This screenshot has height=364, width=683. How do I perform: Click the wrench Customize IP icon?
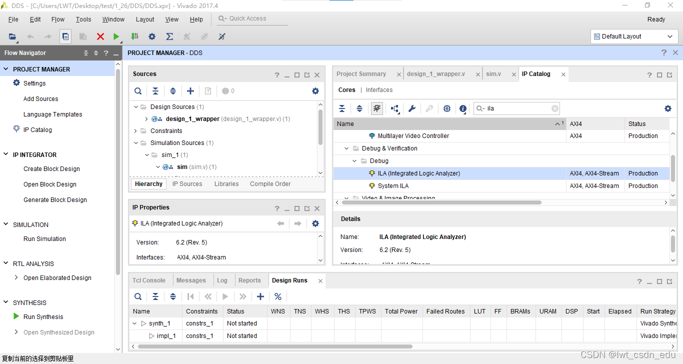(412, 108)
